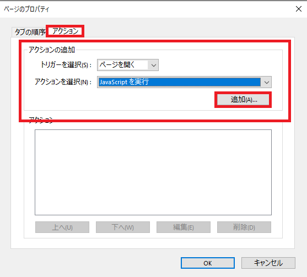Select the JavaScript を実行 action field

click(184, 82)
